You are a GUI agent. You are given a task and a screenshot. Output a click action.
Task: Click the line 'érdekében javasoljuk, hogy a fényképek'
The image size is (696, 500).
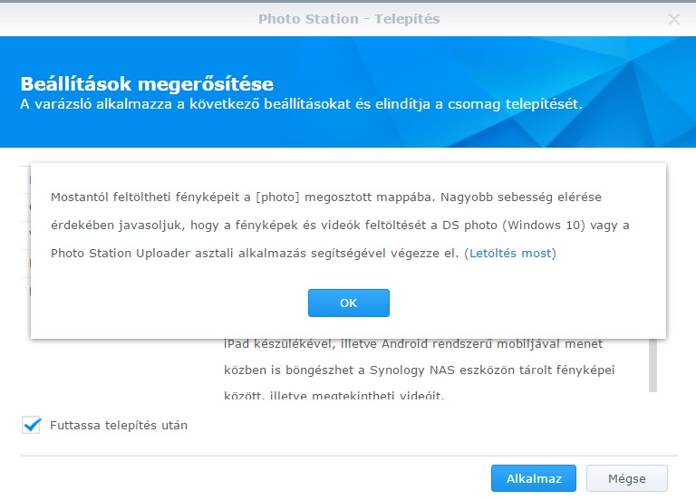340,226
